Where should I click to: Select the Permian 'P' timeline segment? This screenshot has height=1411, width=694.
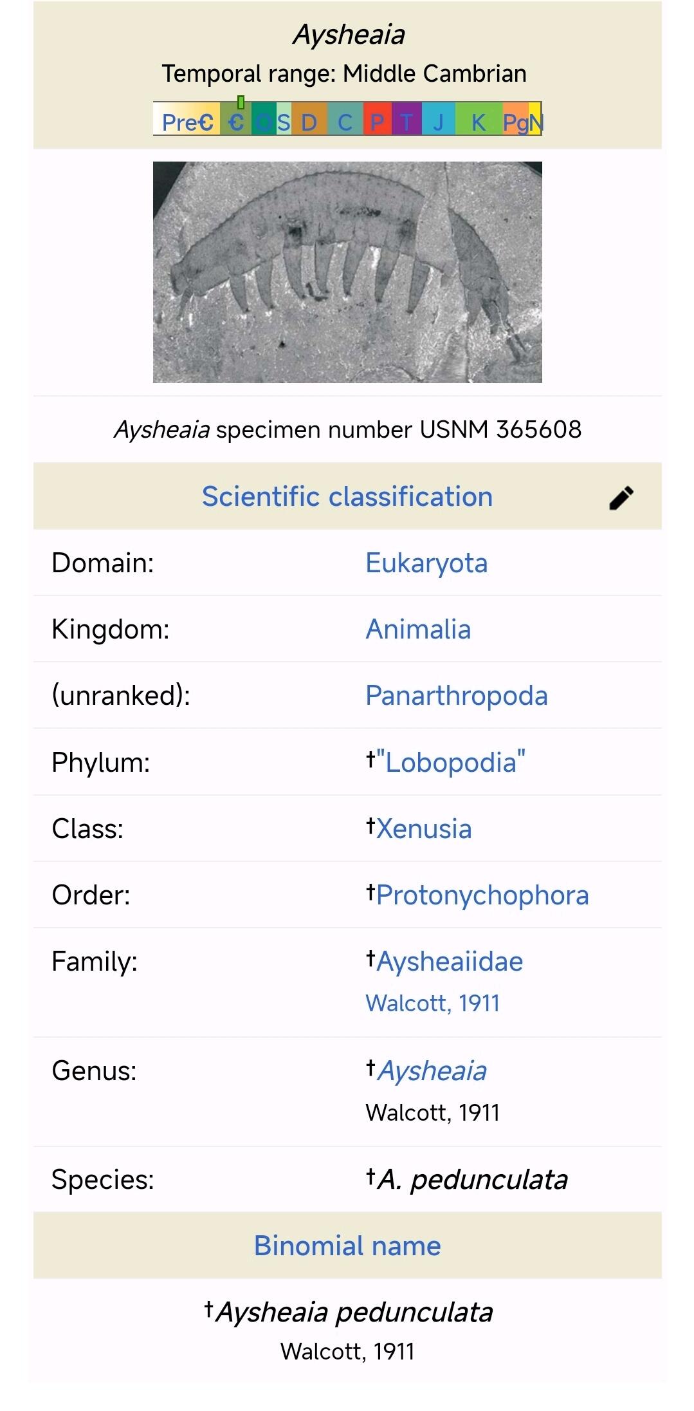coord(378,122)
